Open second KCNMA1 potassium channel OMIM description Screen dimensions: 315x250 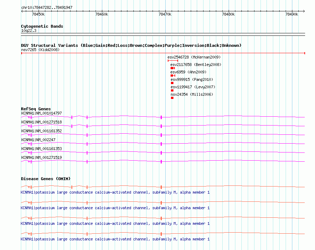click(x=115, y=208)
